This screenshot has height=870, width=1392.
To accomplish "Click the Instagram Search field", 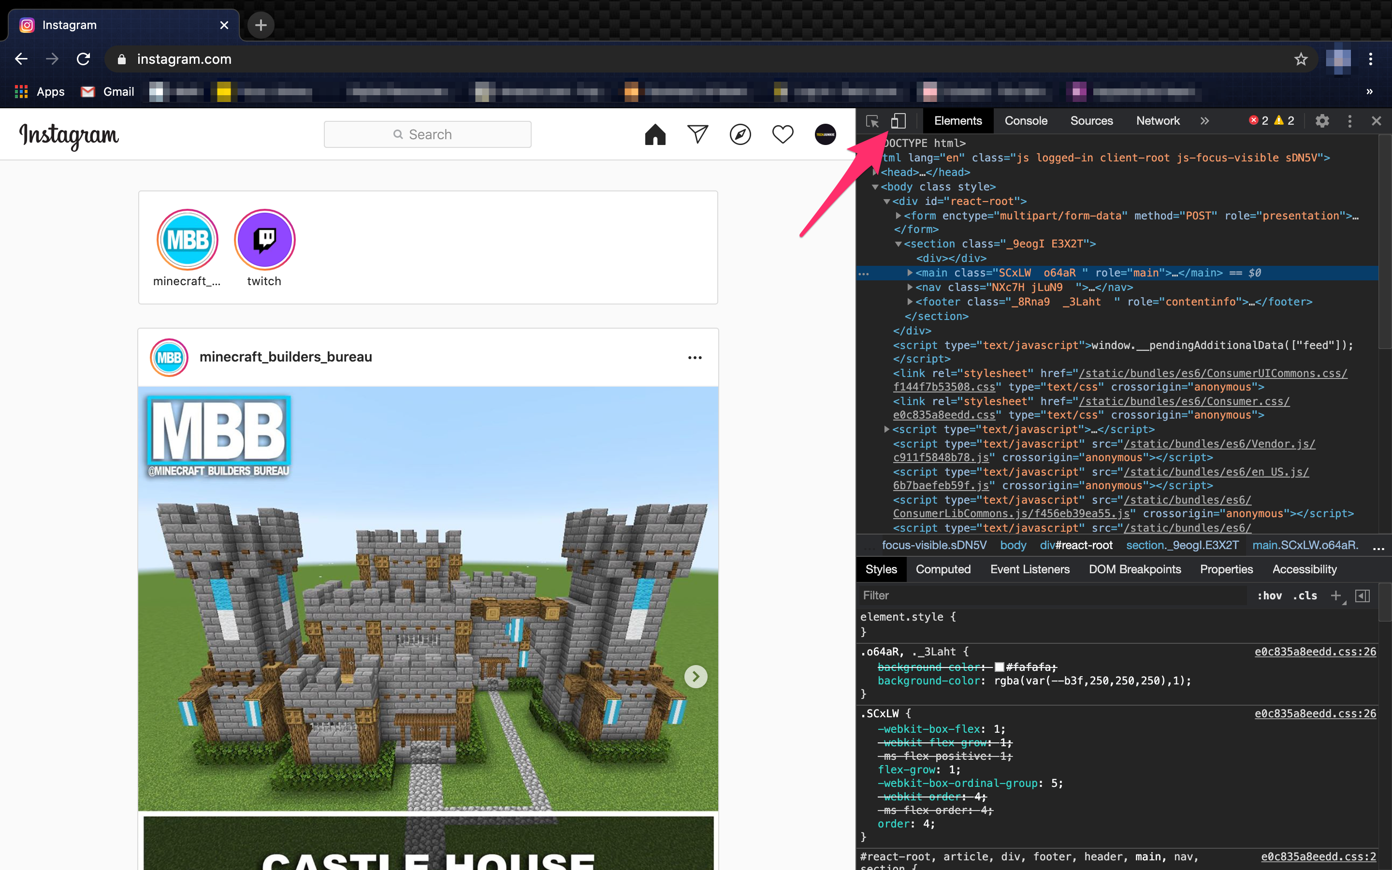I will click(427, 134).
